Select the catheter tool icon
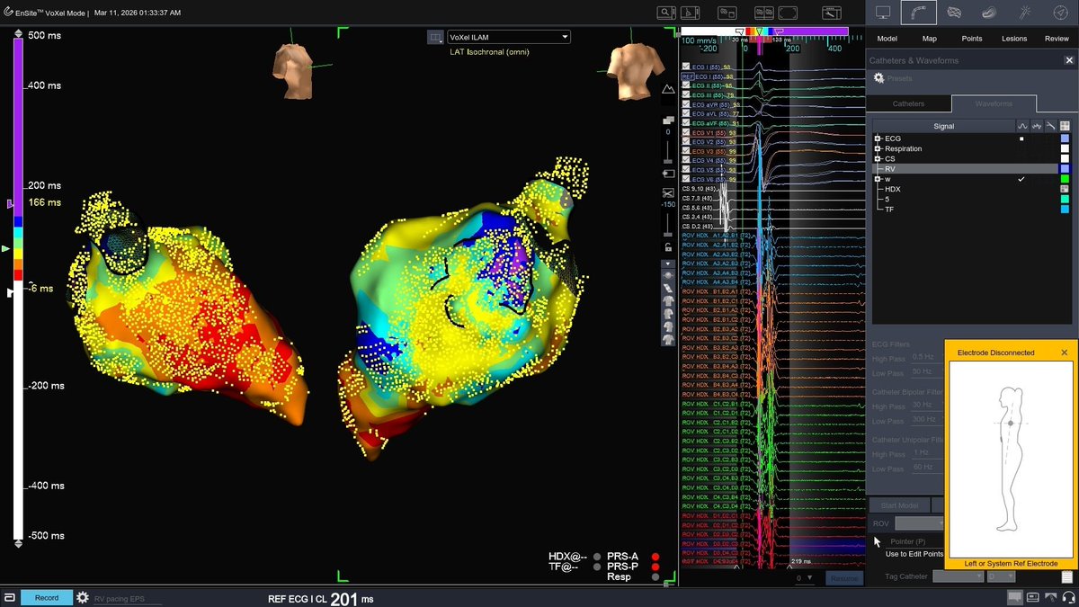Image resolution: width=1079 pixels, height=607 pixels. coord(918,13)
